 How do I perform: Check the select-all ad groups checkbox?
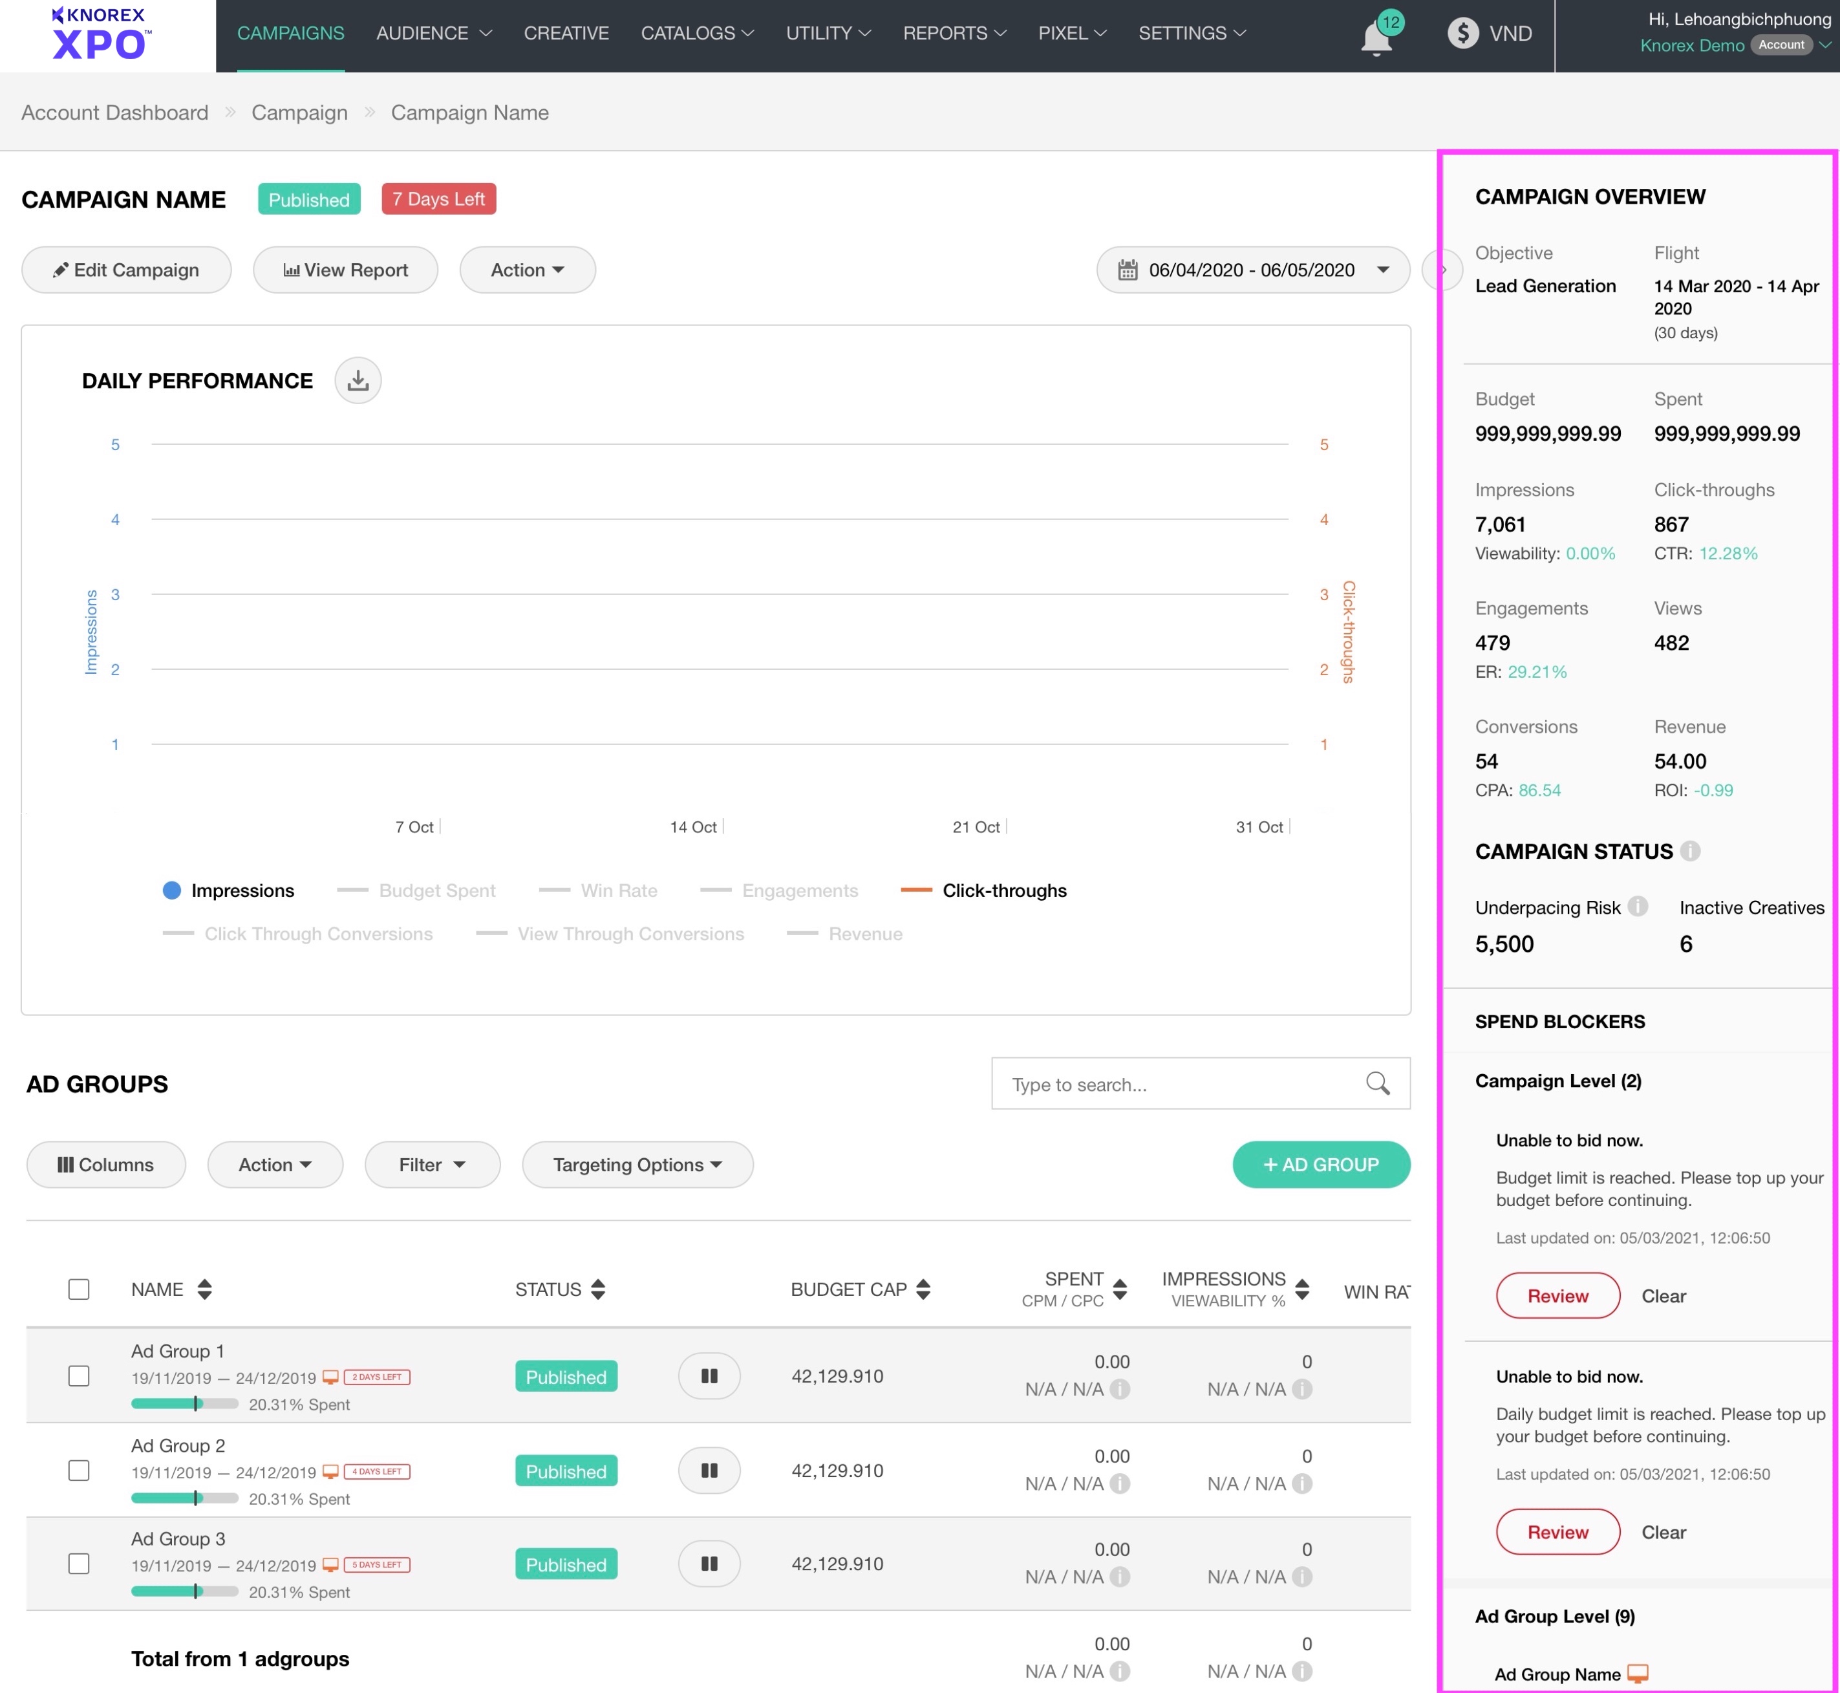pos(79,1289)
